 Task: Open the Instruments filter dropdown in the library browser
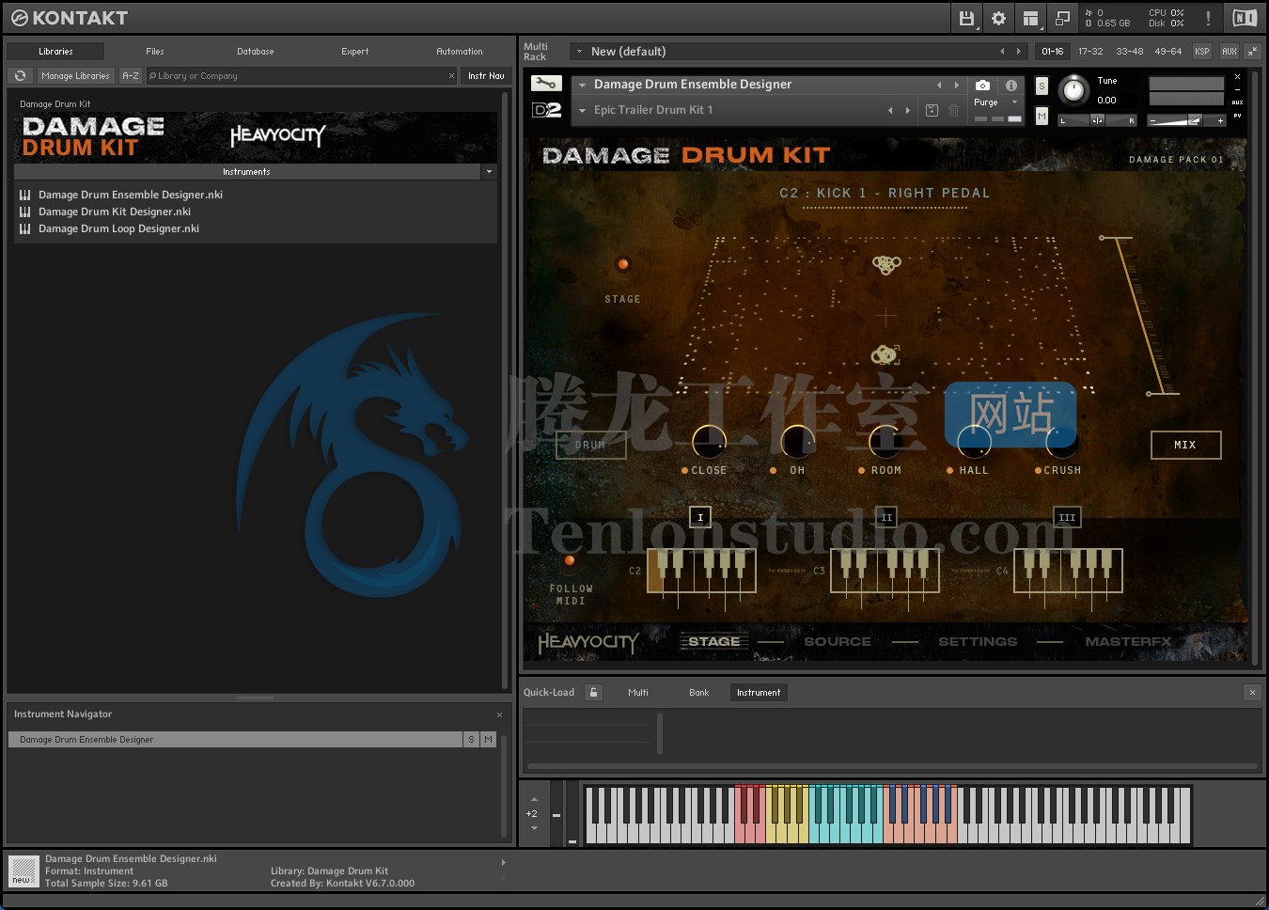click(x=489, y=172)
